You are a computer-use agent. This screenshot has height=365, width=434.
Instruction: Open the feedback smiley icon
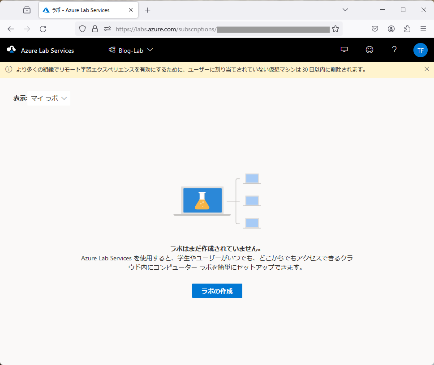369,50
